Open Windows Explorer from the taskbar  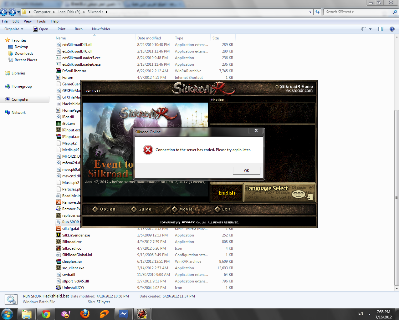tap(27, 314)
